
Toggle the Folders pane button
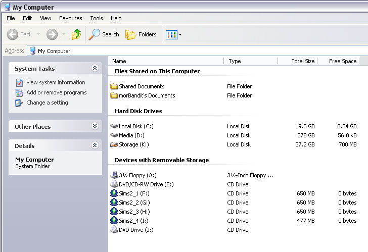(141, 34)
